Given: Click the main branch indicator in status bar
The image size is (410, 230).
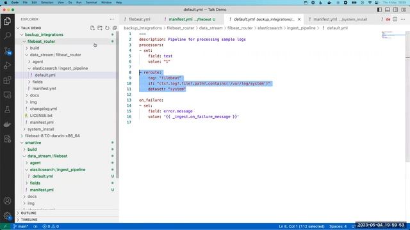Looking at the screenshot, I should pyautogui.click(x=21, y=226).
